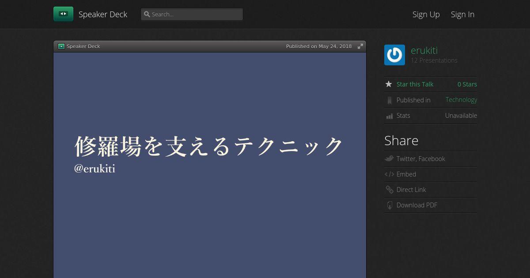Share via Twitter, Facebook

421,159
